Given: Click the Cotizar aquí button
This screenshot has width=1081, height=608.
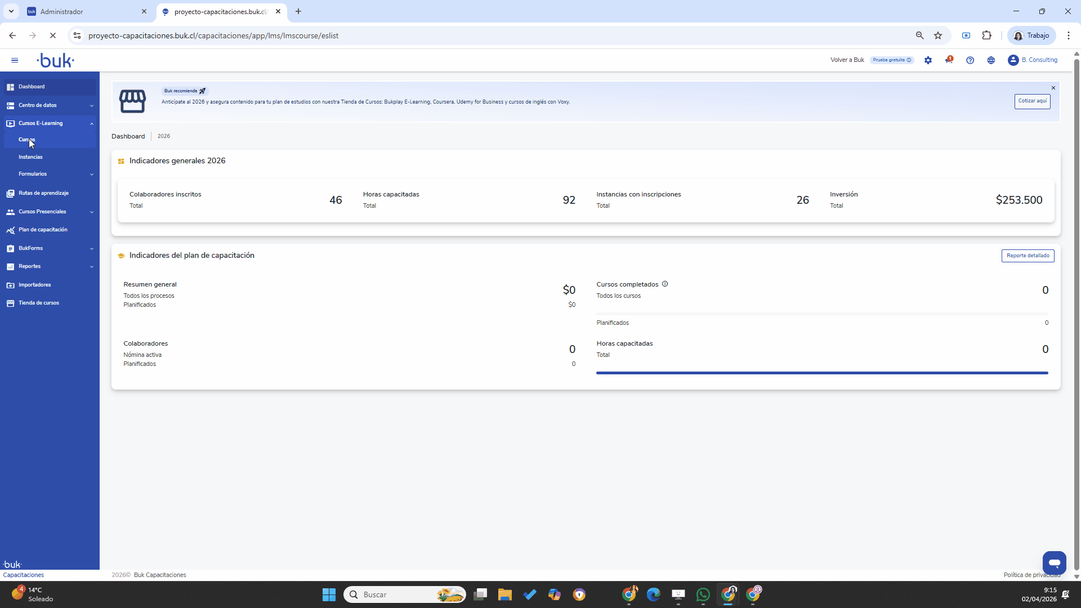Looking at the screenshot, I should pyautogui.click(x=1032, y=101).
